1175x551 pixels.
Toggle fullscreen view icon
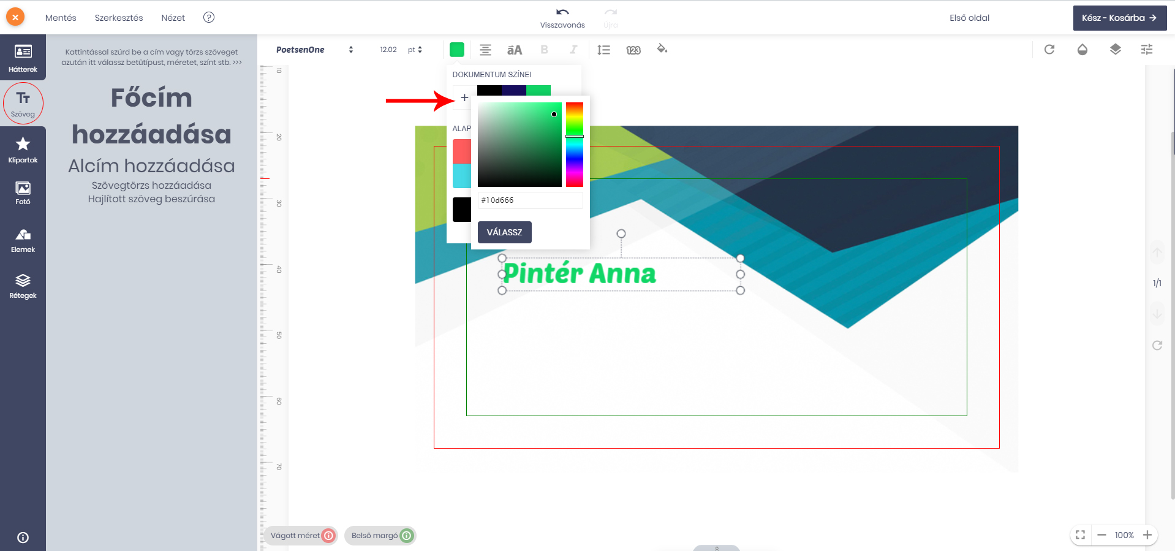click(1080, 535)
